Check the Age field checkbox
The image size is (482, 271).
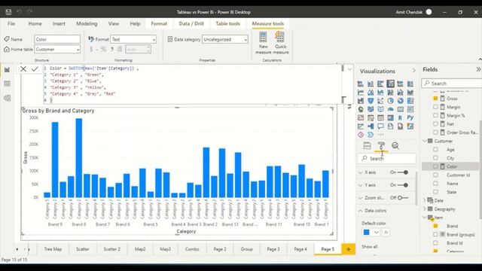(x=435, y=149)
